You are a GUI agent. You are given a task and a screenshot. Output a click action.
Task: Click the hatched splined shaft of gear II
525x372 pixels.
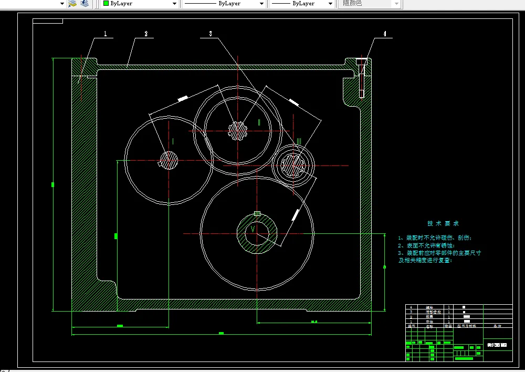click(x=238, y=131)
